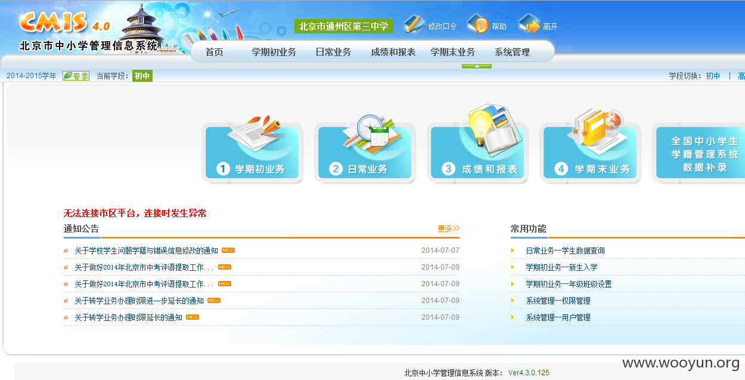This screenshot has height=380, width=745.
Task: Open the 帮助 question mark icon
Action: click(478, 25)
